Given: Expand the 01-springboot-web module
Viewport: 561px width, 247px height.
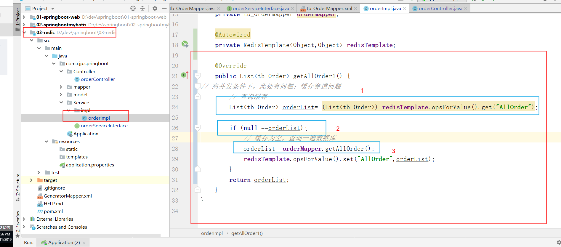Looking at the screenshot, I should [24, 17].
